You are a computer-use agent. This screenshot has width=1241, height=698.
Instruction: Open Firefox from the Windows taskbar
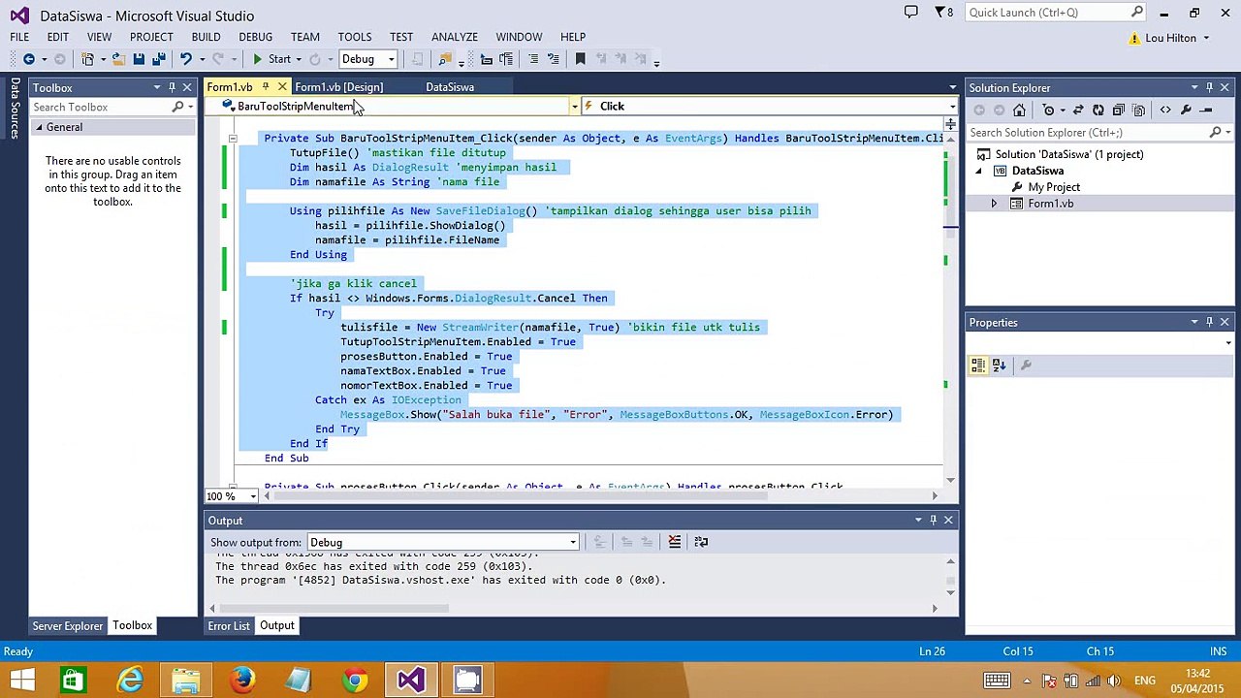coord(242,680)
